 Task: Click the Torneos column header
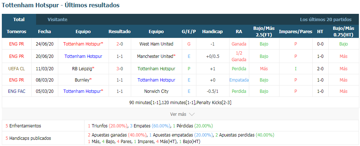pos(16,31)
